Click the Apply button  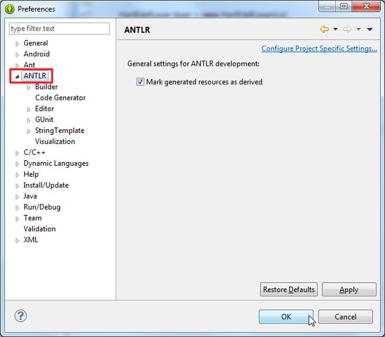click(349, 289)
